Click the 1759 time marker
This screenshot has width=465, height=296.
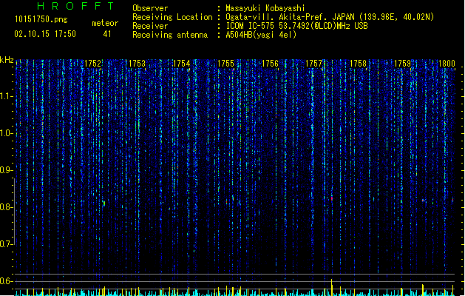pyautogui.click(x=402, y=64)
